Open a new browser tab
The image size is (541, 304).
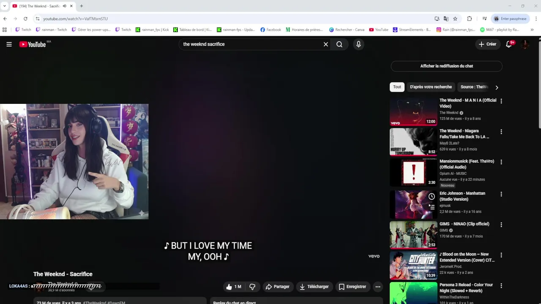pyautogui.click(x=81, y=6)
